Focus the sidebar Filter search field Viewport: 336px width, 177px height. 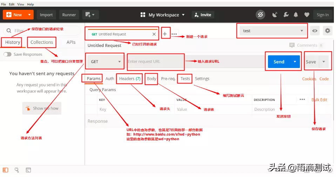[42, 30]
